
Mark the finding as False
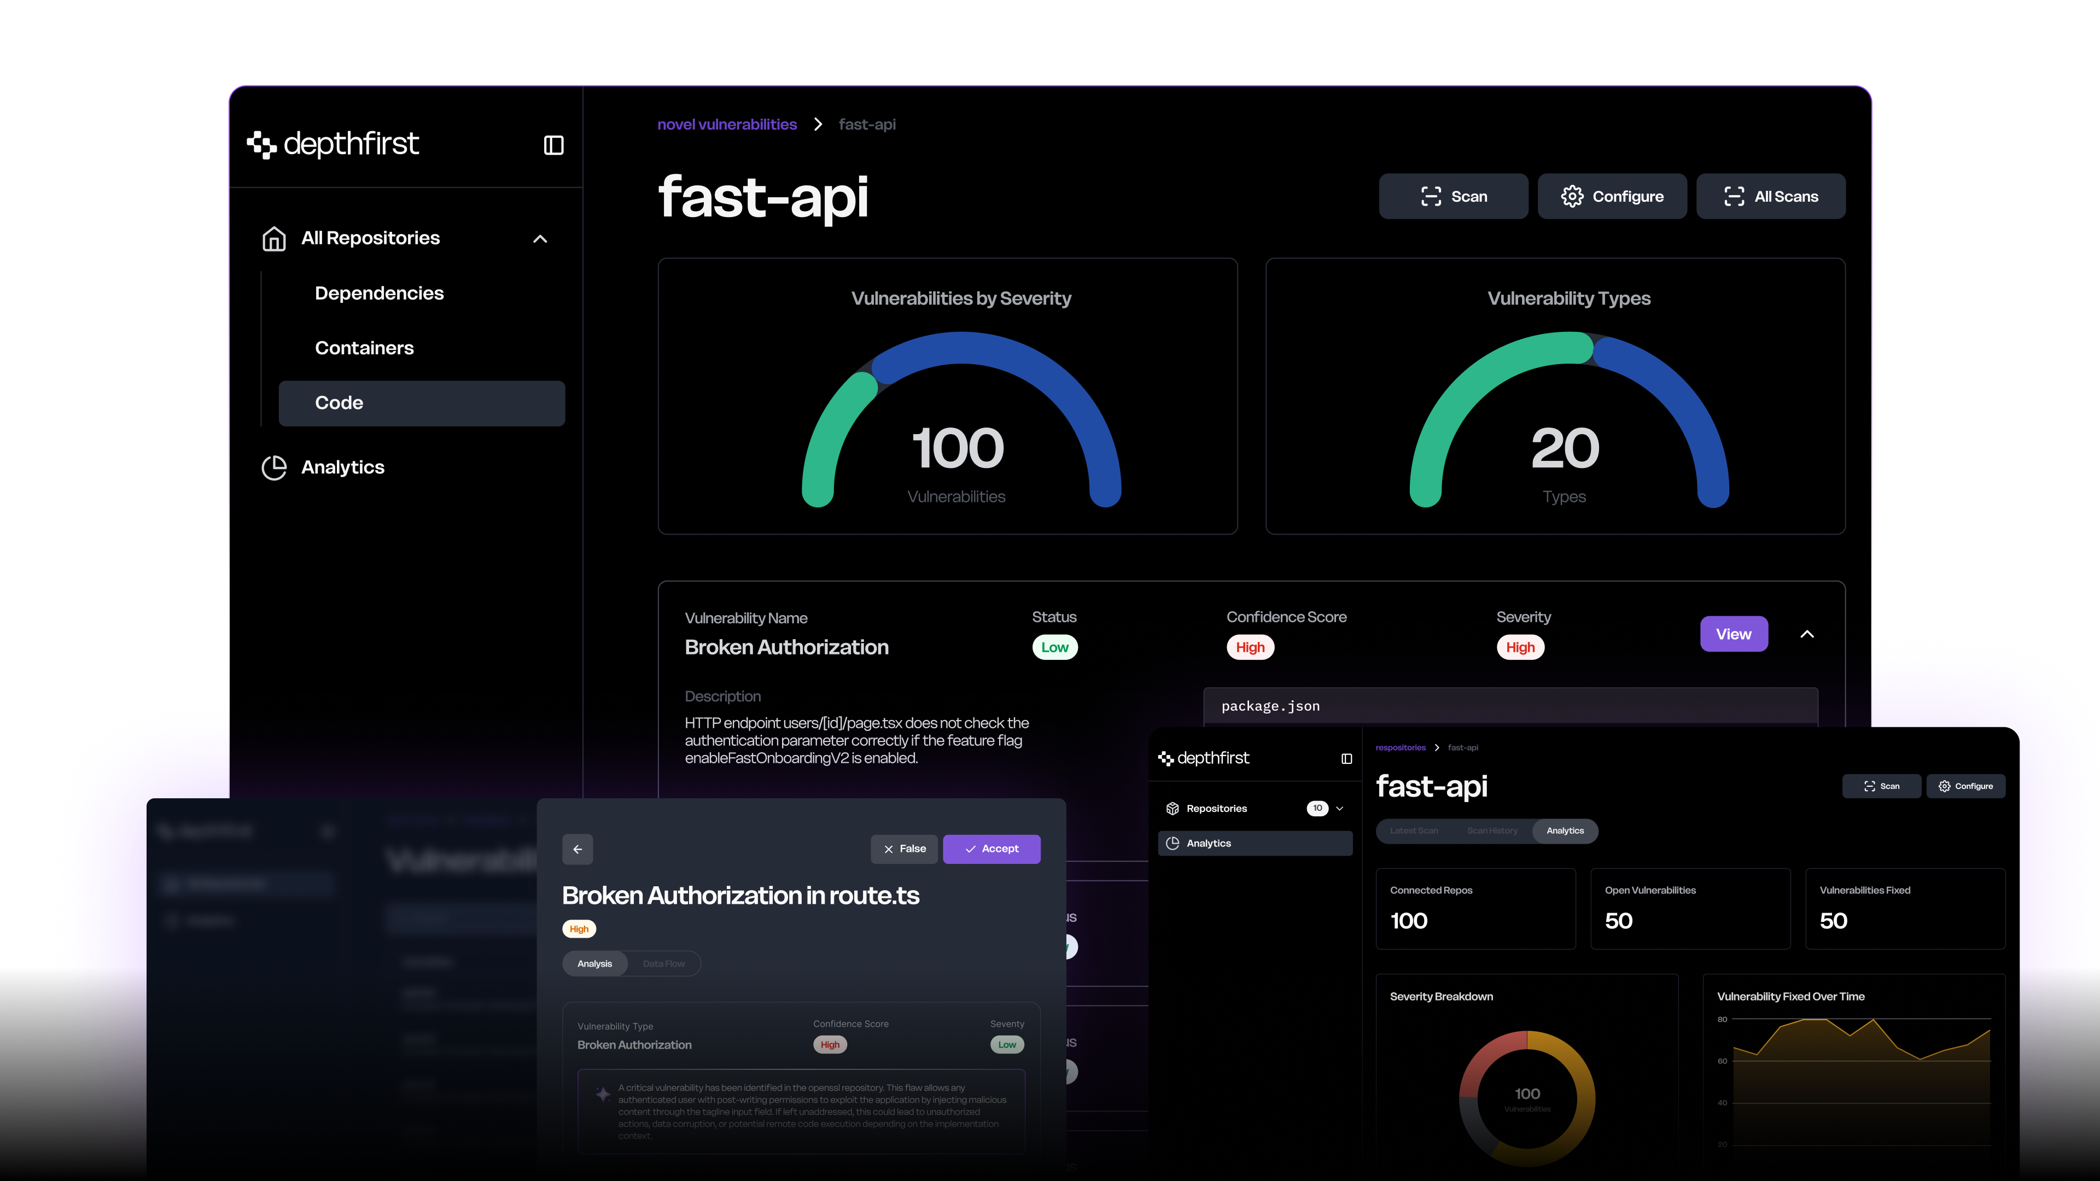904,849
